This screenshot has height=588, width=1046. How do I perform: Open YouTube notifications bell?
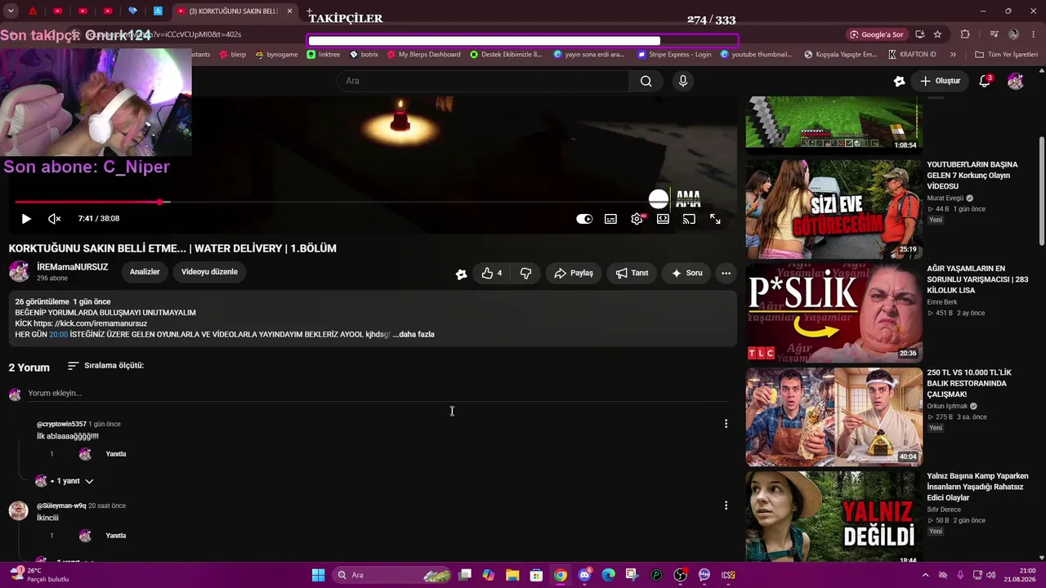[x=985, y=81]
